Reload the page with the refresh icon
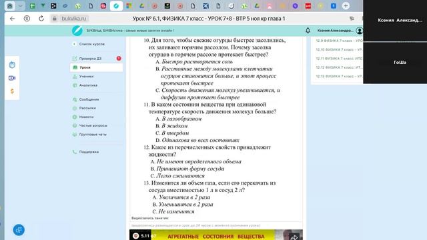 coord(41,19)
